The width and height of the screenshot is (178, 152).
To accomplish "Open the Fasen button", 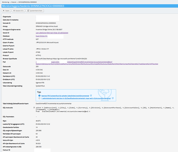I will (x=6, y=11).
